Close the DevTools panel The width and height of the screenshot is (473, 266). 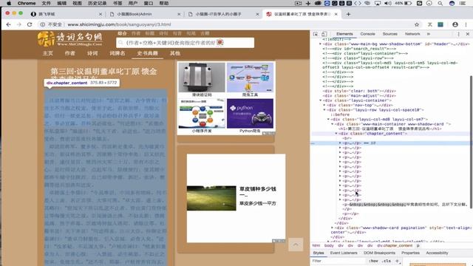468,34
